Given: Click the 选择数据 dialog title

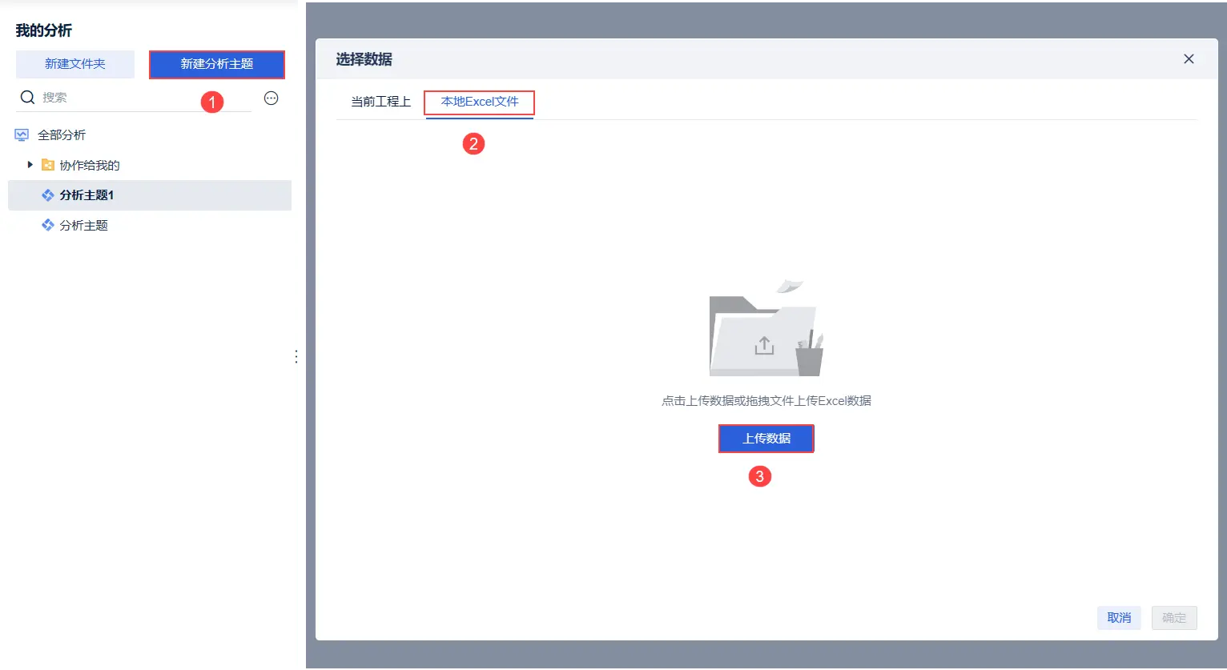Looking at the screenshot, I should pyautogui.click(x=364, y=59).
